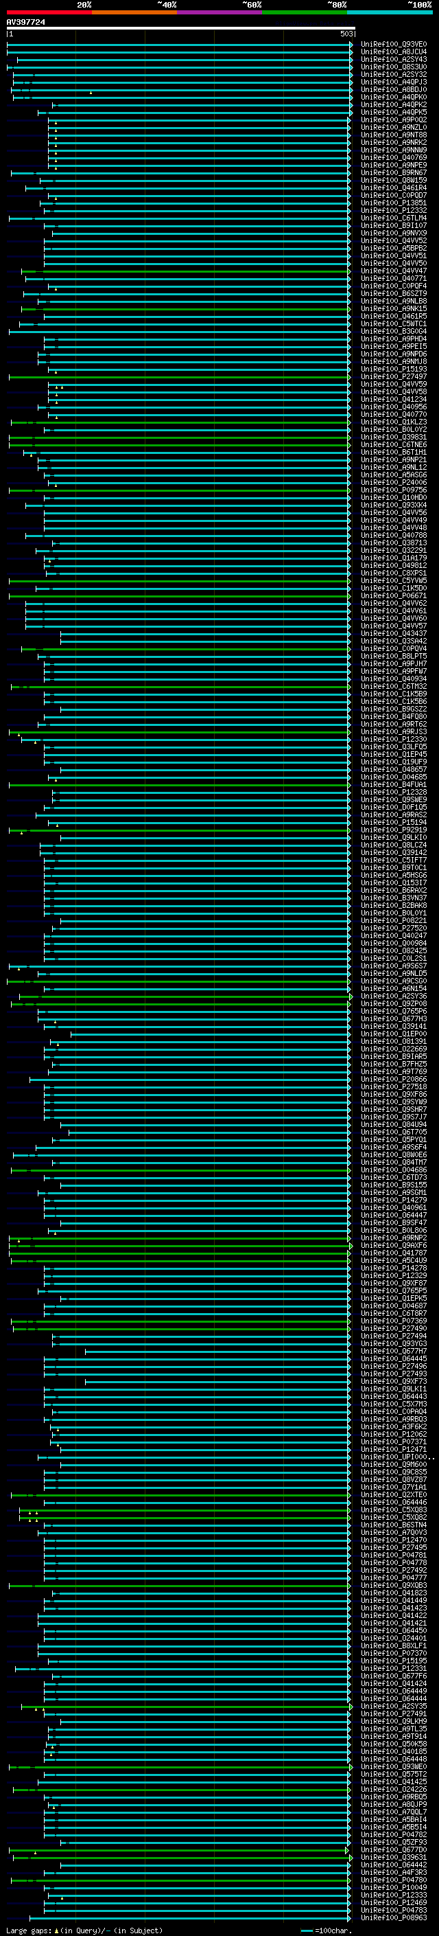Select label UniRef100_Q8W159

[394, 181]
